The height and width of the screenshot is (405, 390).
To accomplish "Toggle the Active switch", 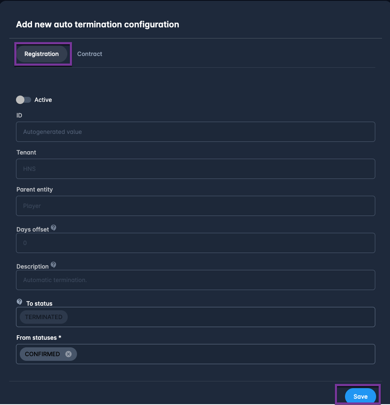I will pyautogui.click(x=24, y=100).
